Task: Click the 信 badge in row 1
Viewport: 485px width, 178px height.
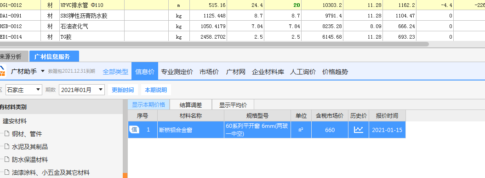Action: (x=134, y=130)
